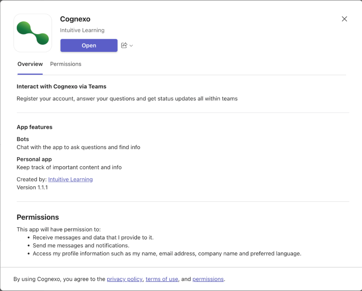Viewport: 362px width, 291px height.
Task: Click the Bots feature heading
Action: click(x=23, y=139)
